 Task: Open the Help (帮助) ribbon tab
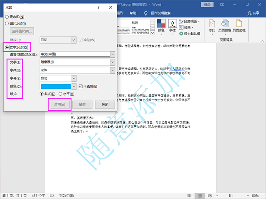pos(133,13)
